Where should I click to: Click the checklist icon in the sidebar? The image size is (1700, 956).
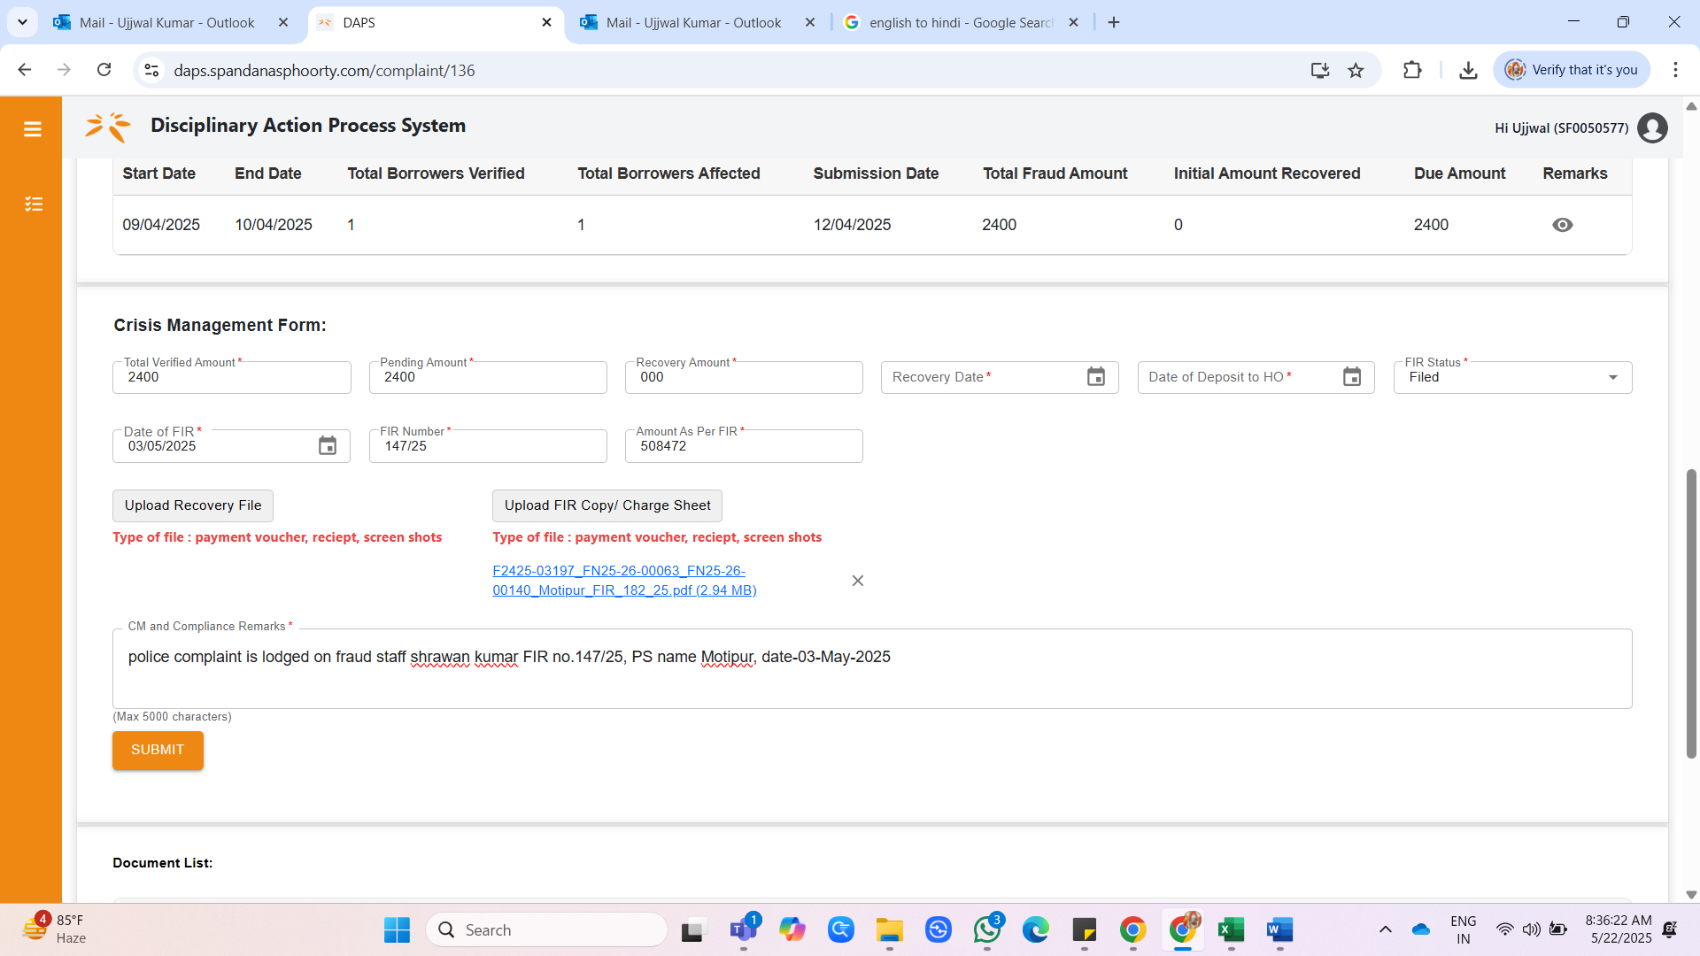(33, 204)
